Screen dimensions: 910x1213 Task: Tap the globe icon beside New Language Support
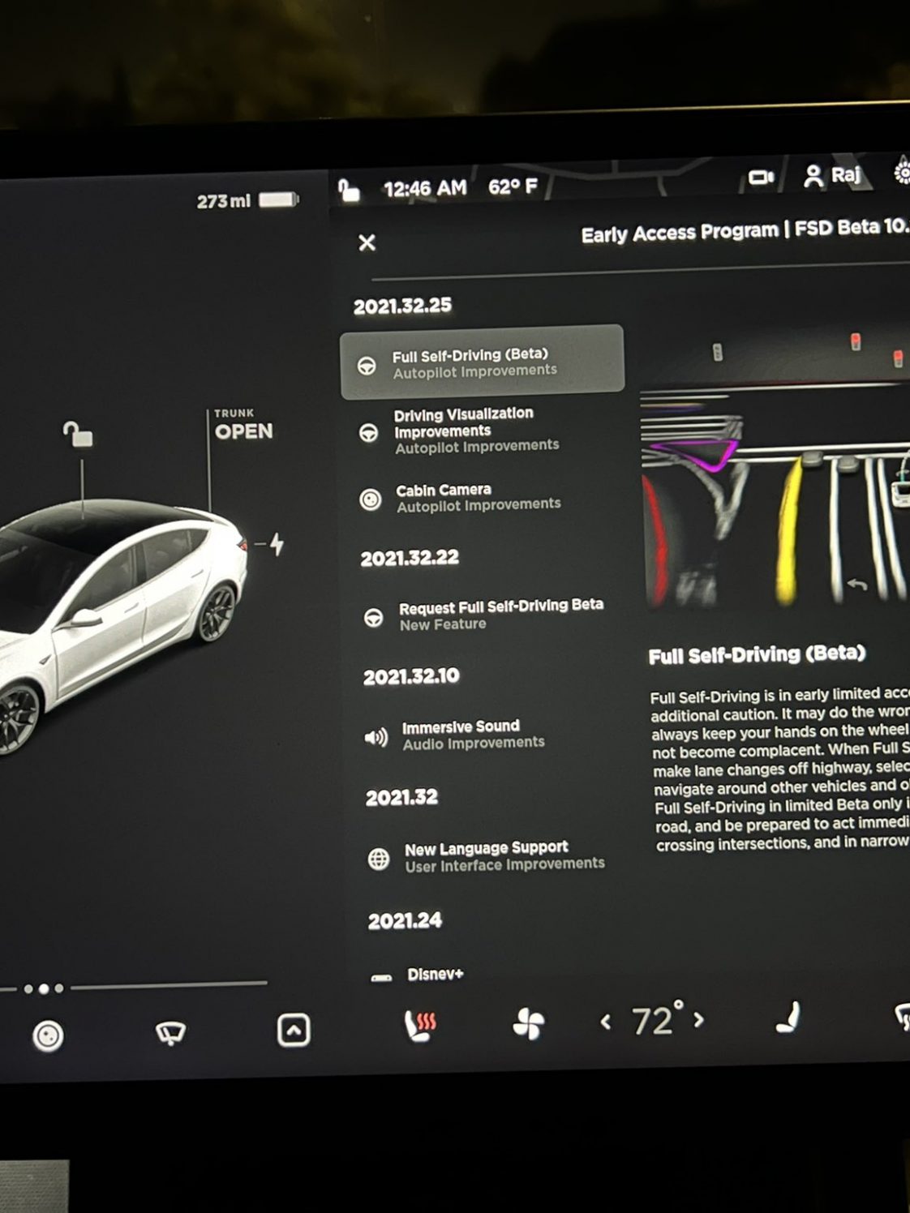pyautogui.click(x=379, y=859)
